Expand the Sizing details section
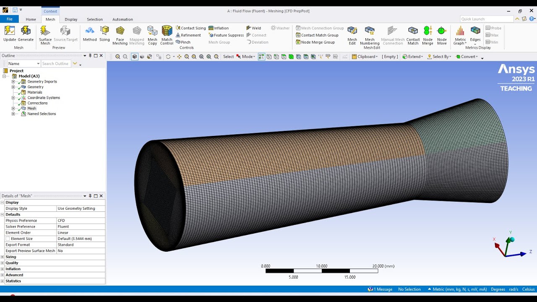Image resolution: width=537 pixels, height=302 pixels. (3, 257)
